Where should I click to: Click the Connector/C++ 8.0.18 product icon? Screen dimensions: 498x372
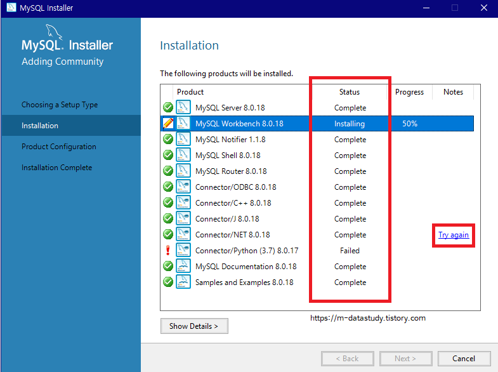pyautogui.click(x=183, y=203)
